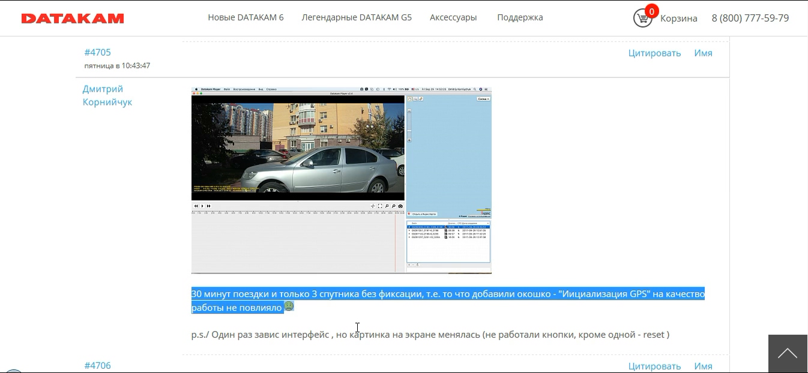808x373 pixels.
Task: Go to Легендарные DATAKAM G5 section
Action: (357, 17)
